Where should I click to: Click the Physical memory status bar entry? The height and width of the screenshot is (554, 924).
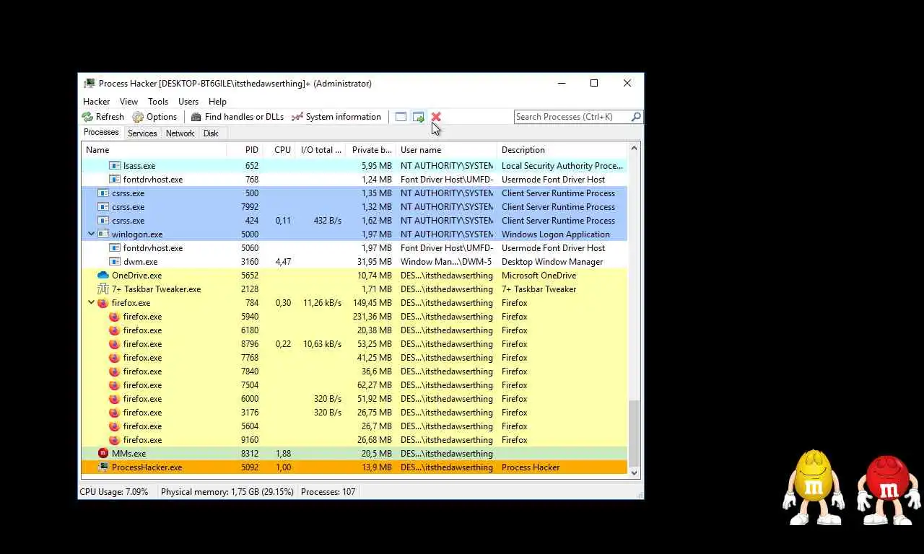(x=227, y=492)
